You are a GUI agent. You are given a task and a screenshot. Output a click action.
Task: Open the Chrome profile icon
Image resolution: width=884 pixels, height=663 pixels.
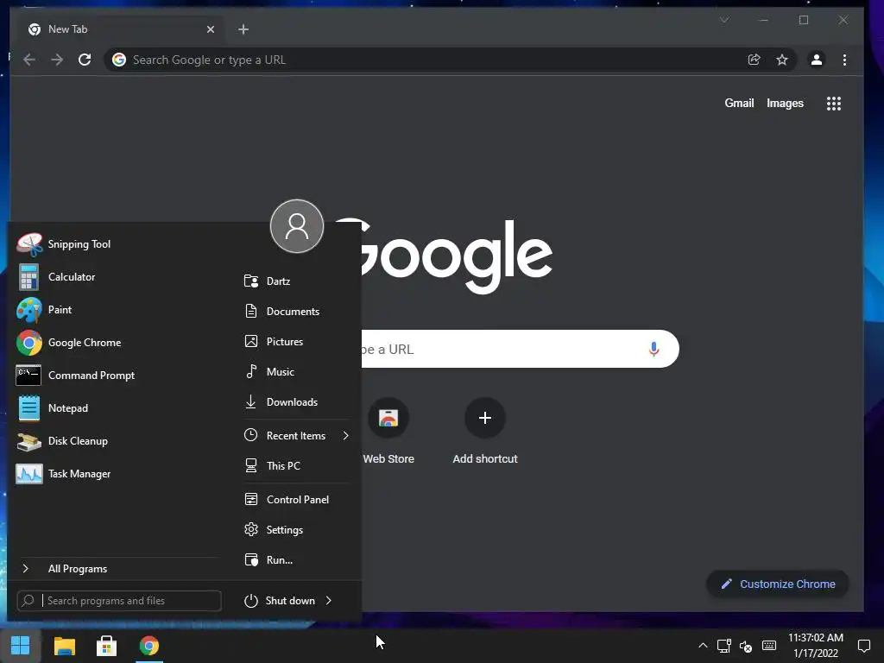(817, 60)
